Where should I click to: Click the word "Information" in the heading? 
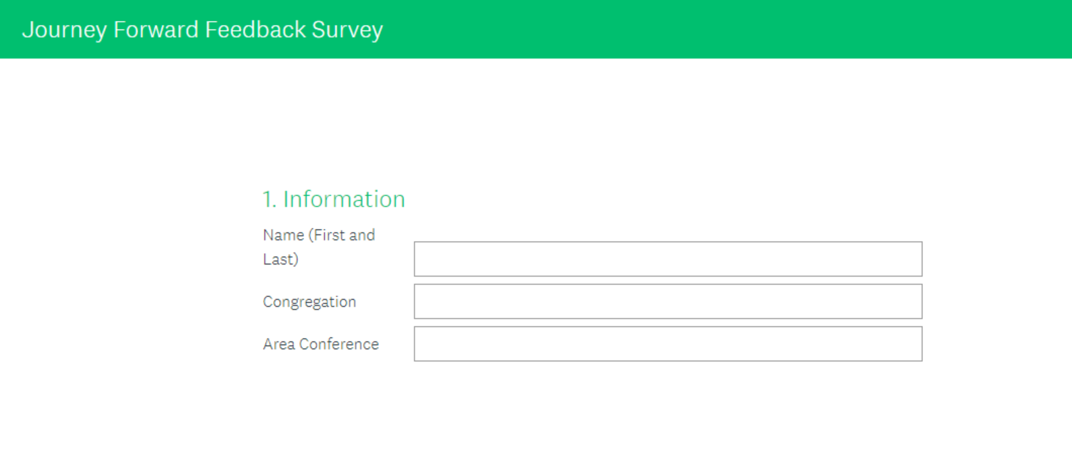(344, 199)
